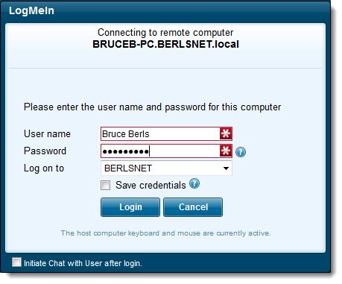Click the host computer keyboard status message

pyautogui.click(x=165, y=233)
